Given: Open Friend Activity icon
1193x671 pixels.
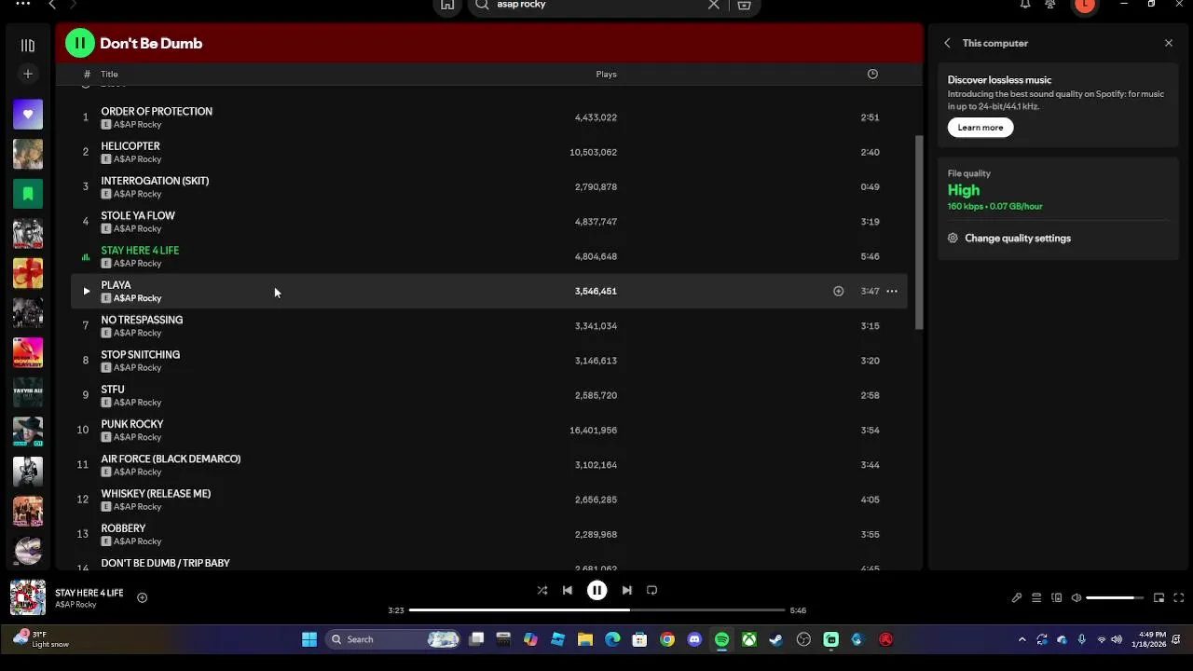Looking at the screenshot, I should tap(1050, 5).
